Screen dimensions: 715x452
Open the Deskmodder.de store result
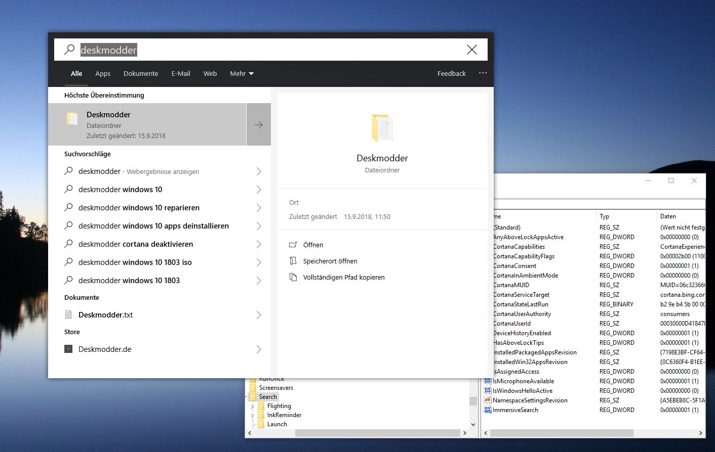160,349
